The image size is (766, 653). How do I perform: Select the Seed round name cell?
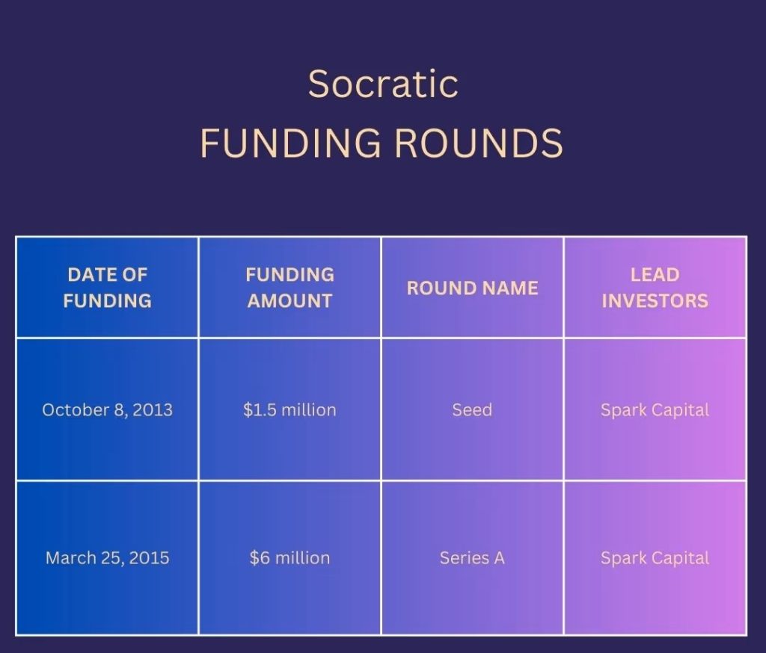pos(472,409)
